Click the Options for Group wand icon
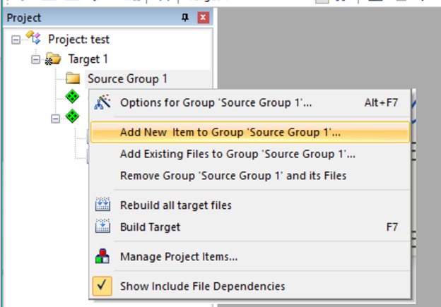 [x=102, y=102]
